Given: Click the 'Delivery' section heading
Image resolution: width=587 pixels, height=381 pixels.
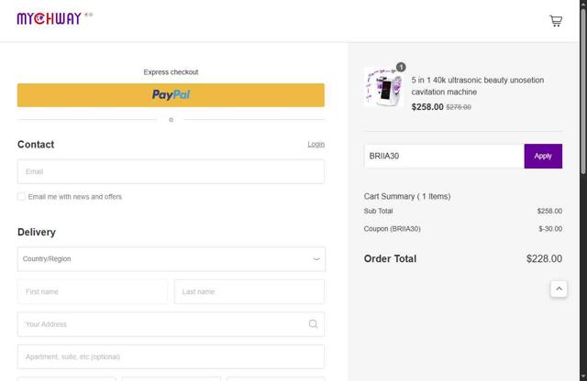Looking at the screenshot, I should tap(37, 233).
